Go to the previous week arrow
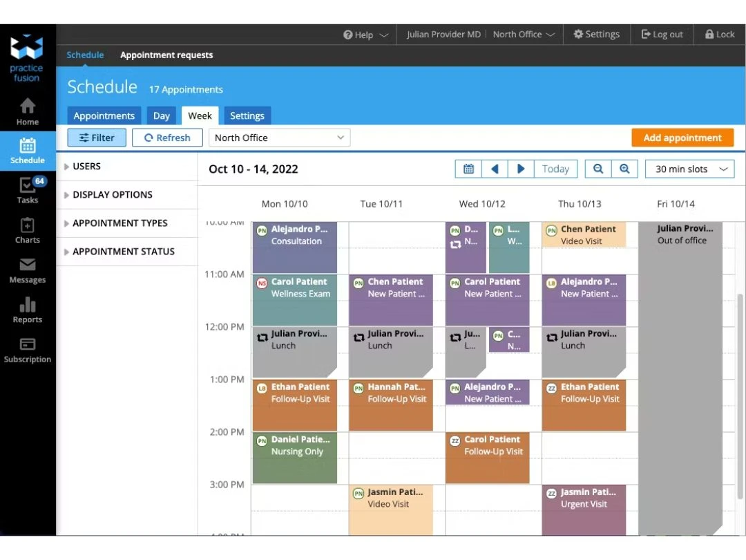The width and height of the screenshot is (746, 560). (x=495, y=169)
